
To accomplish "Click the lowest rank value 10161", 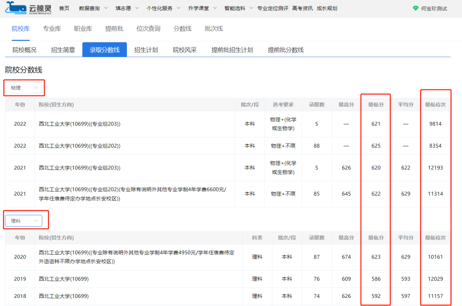I will pyautogui.click(x=435, y=257).
